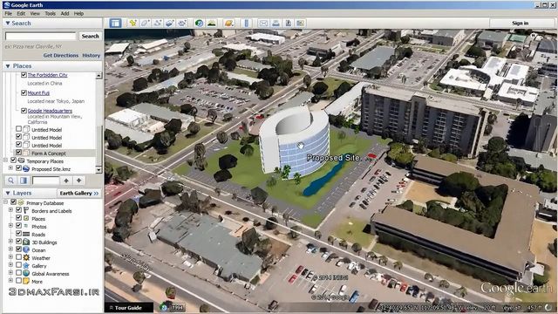This screenshot has height=314, width=558.
Task: Click the Print toolbar icon
Action: click(x=276, y=24)
